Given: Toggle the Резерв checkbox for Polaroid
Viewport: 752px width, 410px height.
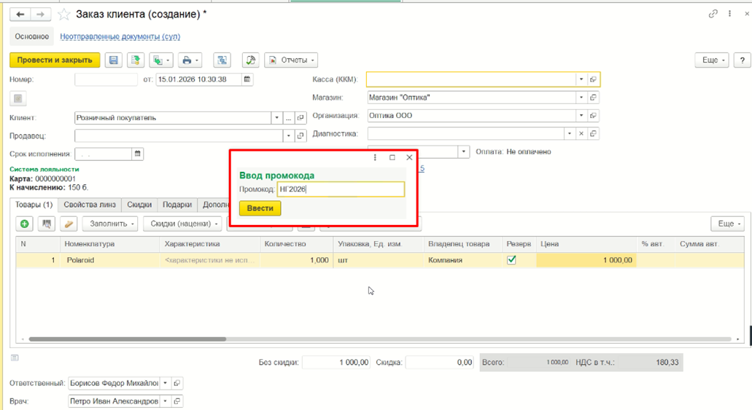Looking at the screenshot, I should coord(512,260).
